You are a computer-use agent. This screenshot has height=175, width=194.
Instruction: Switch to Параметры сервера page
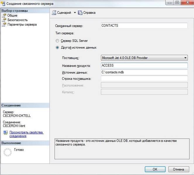tap(22, 25)
